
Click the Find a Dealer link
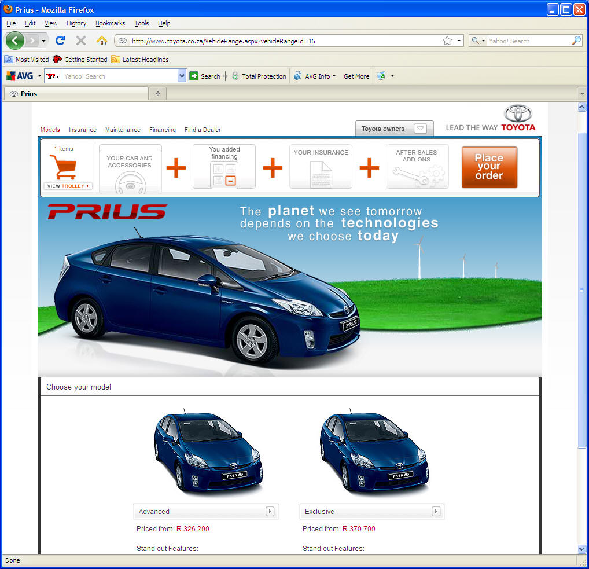[x=203, y=130]
